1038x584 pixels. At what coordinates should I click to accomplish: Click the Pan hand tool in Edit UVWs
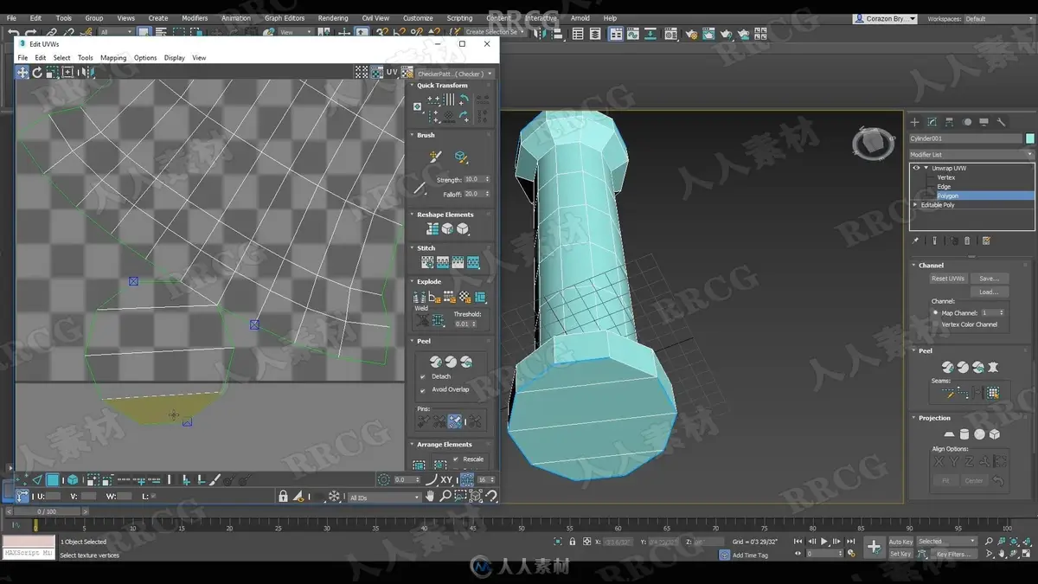pyautogui.click(x=431, y=497)
